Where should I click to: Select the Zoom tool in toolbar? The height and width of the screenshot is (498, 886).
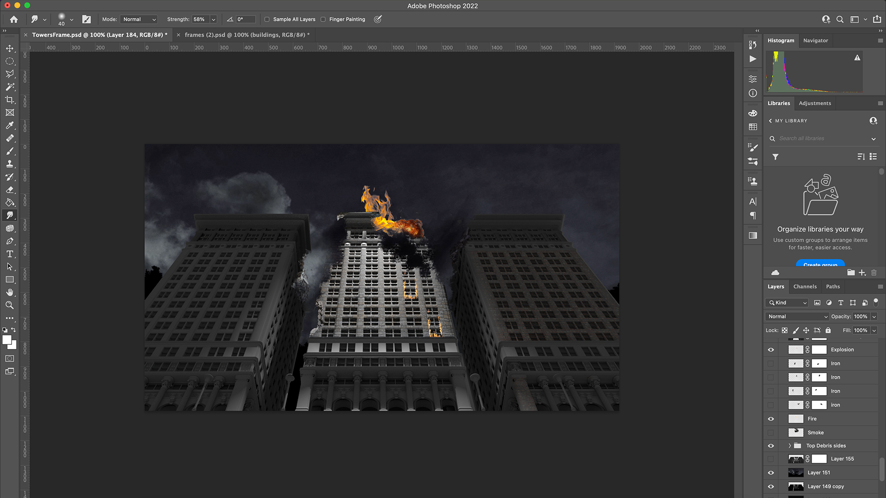coord(10,305)
